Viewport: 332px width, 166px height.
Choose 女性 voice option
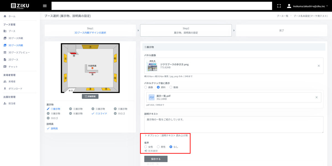coord(146,147)
